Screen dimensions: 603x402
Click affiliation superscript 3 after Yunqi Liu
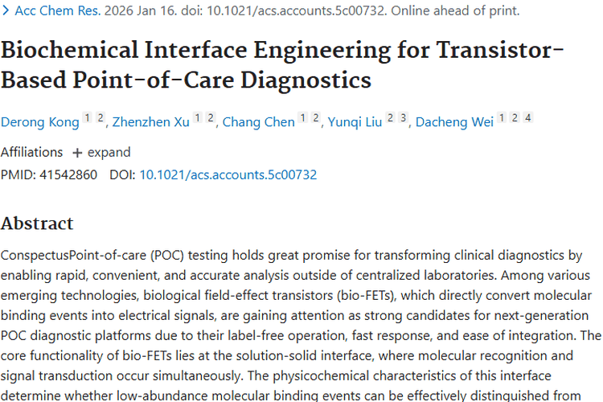(x=403, y=119)
